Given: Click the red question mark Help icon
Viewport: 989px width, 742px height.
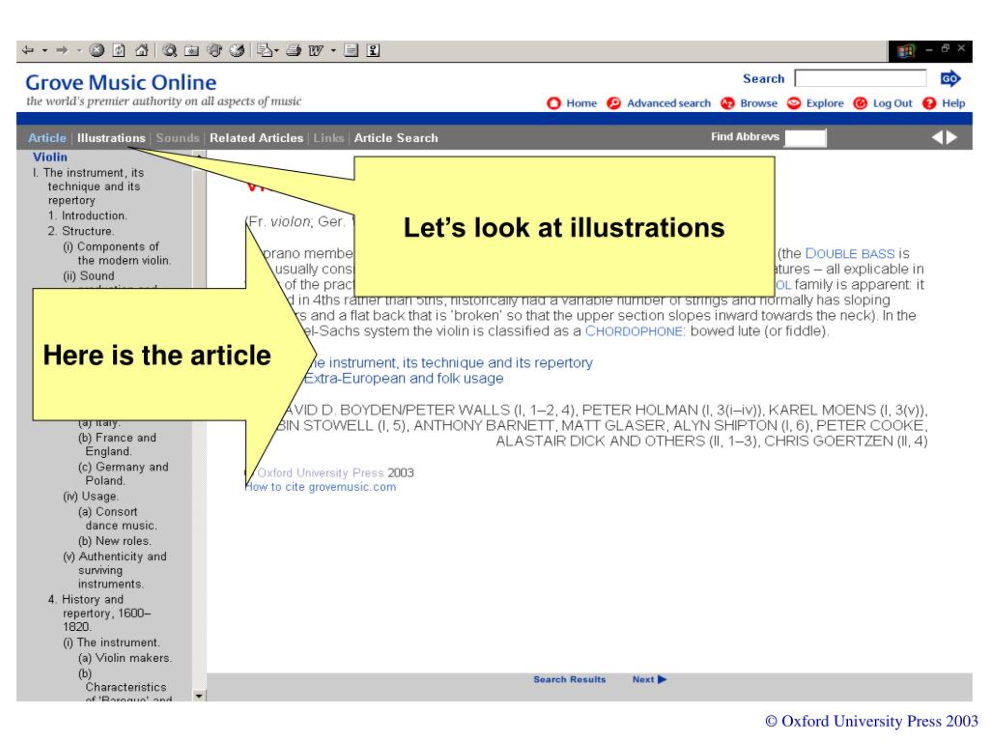Looking at the screenshot, I should click(929, 102).
